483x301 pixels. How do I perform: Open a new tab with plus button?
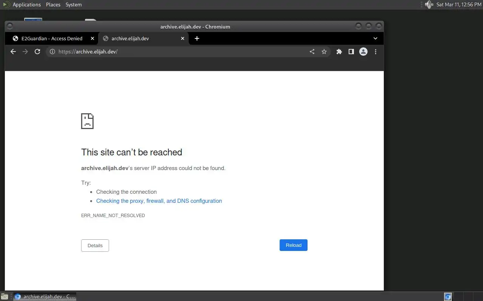pos(197,38)
